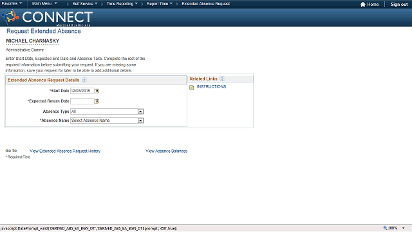
Task: Click the browser zoom magnifier icon
Action: click(x=385, y=228)
